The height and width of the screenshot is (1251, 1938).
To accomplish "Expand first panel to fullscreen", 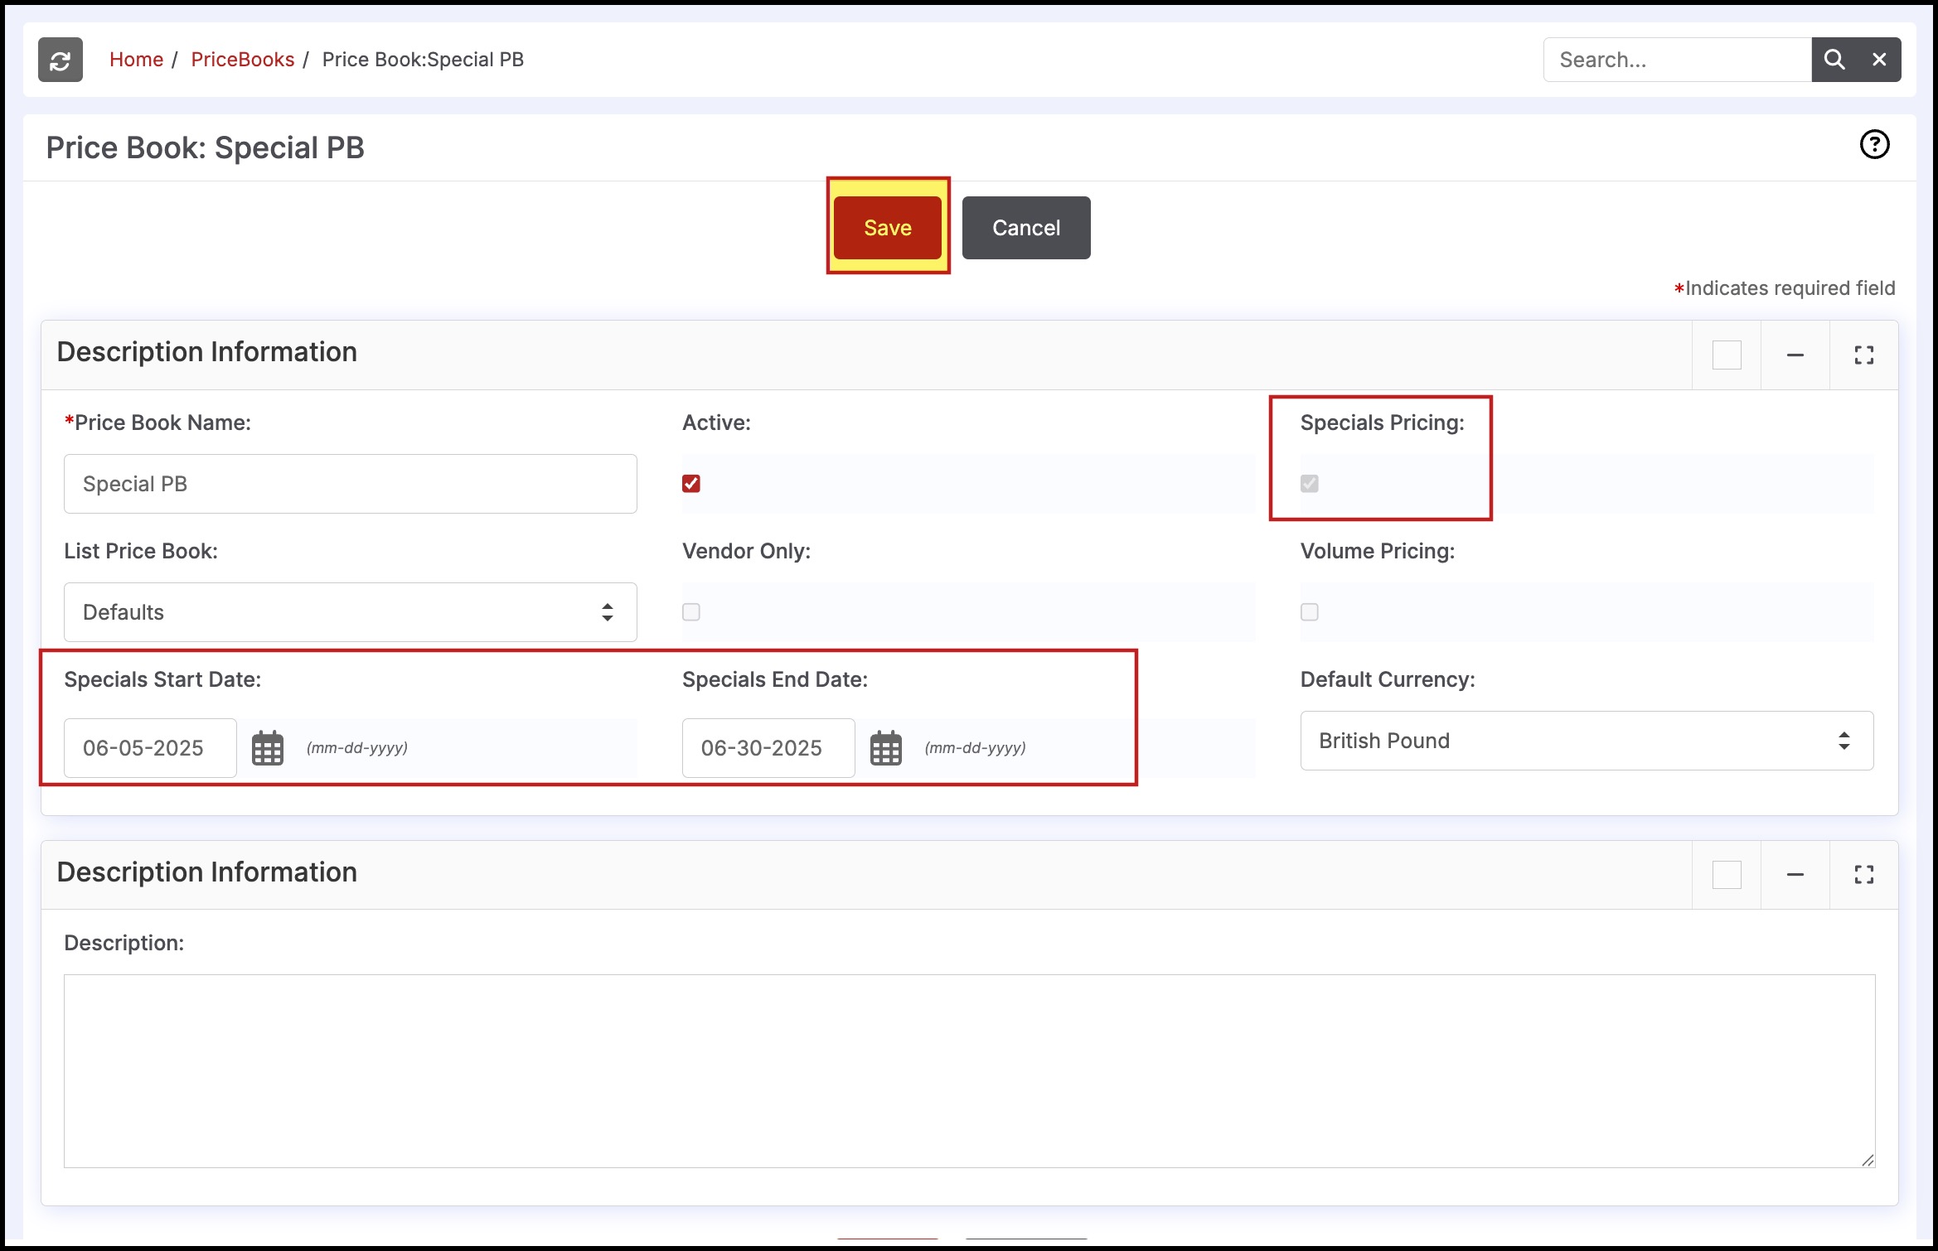I will [1863, 355].
